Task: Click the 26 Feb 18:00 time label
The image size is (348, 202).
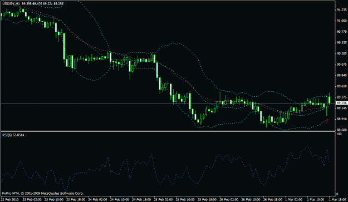Action: pyautogui.click(x=273, y=199)
